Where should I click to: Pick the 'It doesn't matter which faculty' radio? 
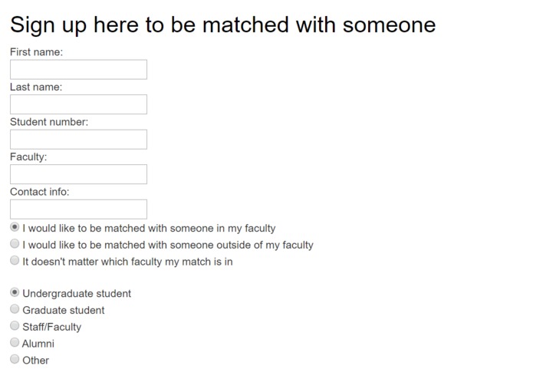[15, 261]
